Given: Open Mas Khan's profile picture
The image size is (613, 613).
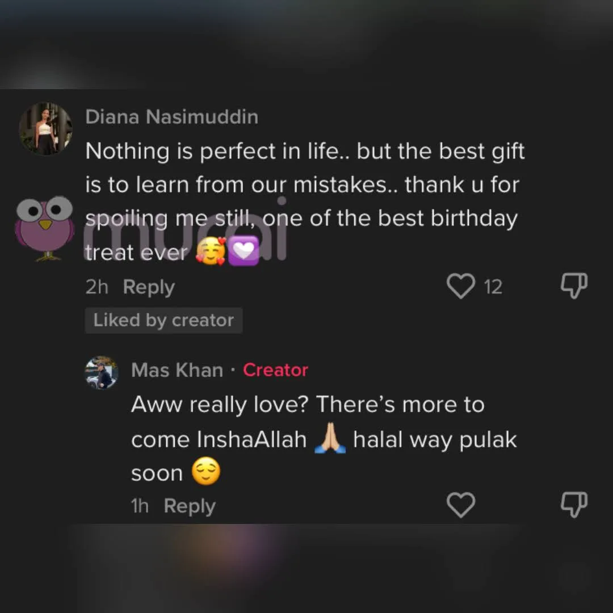Looking at the screenshot, I should [x=102, y=372].
